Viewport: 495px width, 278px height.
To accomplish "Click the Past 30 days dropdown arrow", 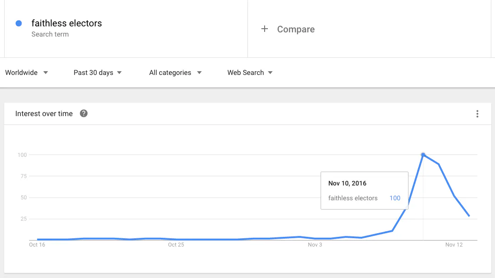I will coord(119,73).
